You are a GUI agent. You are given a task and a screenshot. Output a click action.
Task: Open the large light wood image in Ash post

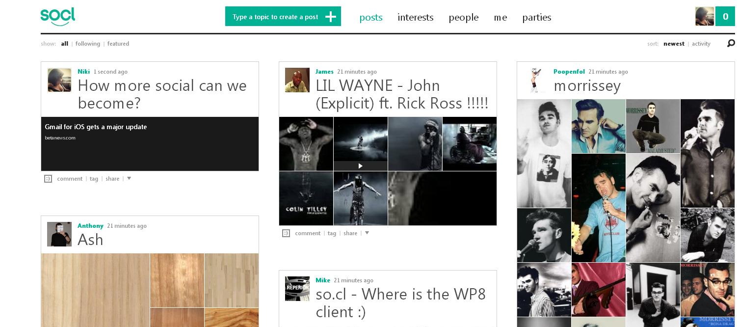click(x=95, y=290)
